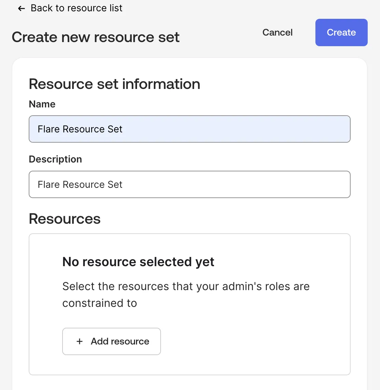380x390 pixels.
Task: Click the admin's roles constraint helper text
Action: (x=186, y=295)
